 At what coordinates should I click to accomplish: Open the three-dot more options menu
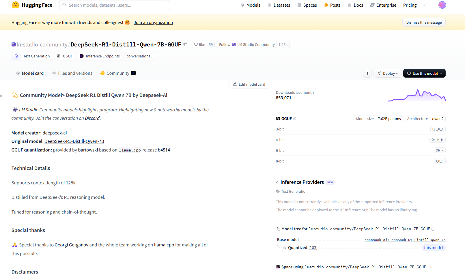pos(367,73)
